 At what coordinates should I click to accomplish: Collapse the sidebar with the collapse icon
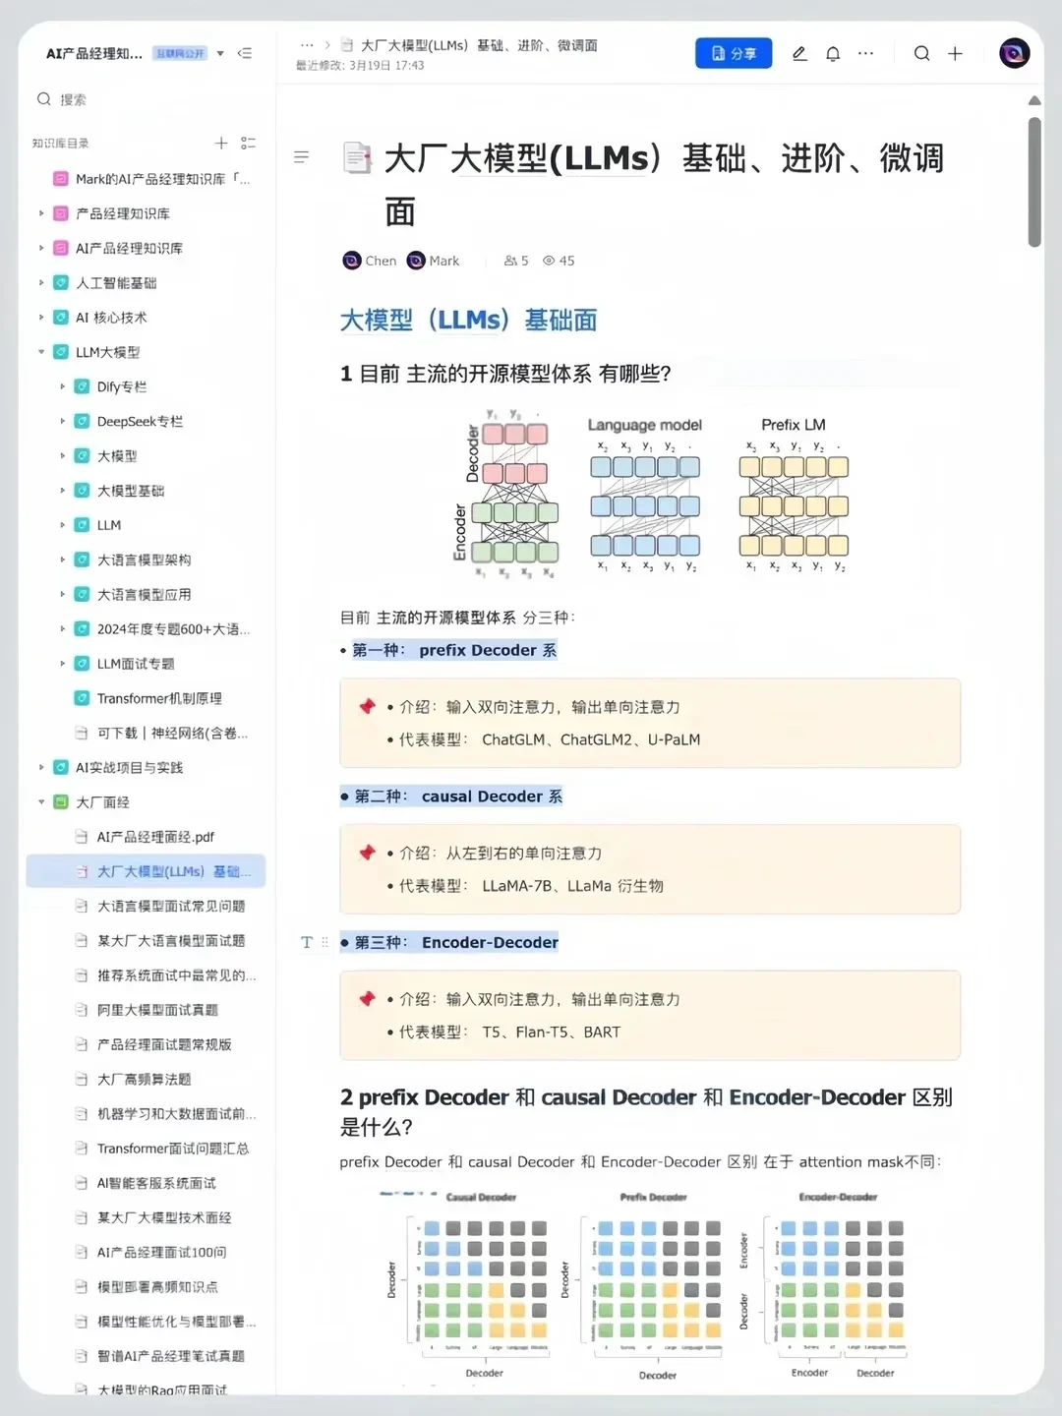pyautogui.click(x=245, y=53)
